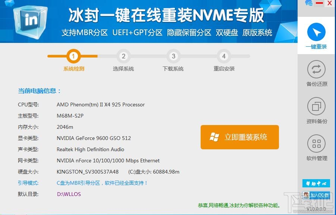Click CPU text AMD Phenom(tm) II X4 925 Processor
The image size is (336, 215).
click(101, 105)
